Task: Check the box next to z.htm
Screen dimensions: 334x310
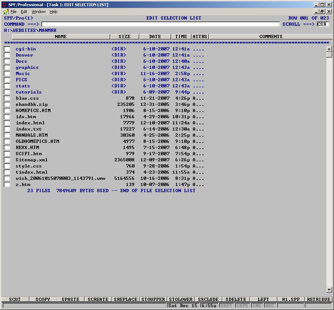Action: (7, 185)
